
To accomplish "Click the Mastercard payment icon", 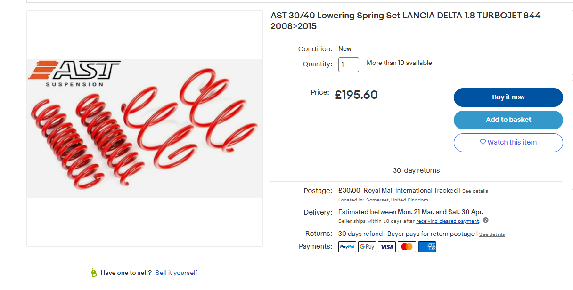I will (407, 247).
